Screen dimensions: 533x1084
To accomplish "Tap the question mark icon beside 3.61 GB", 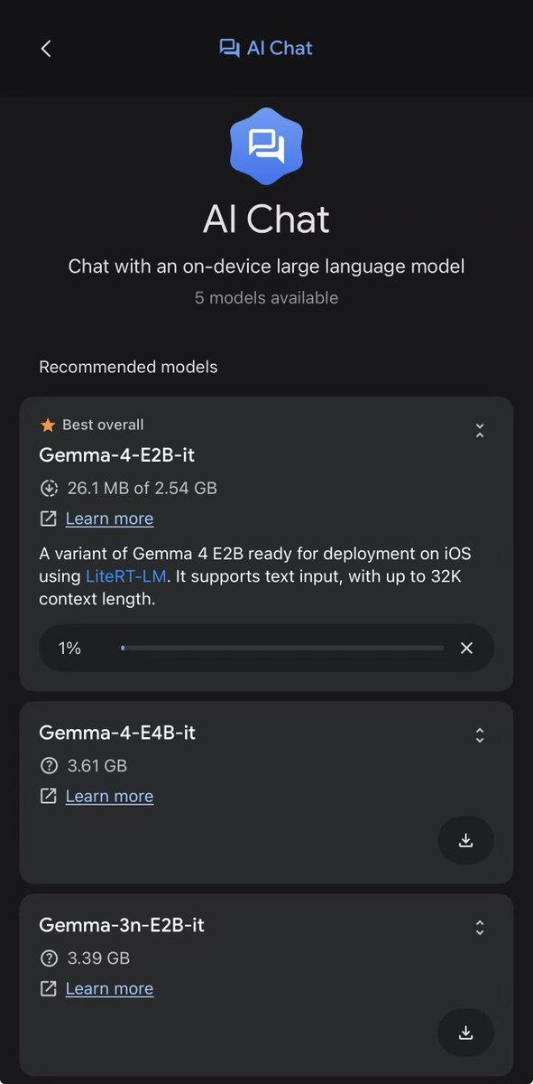I will coord(49,765).
